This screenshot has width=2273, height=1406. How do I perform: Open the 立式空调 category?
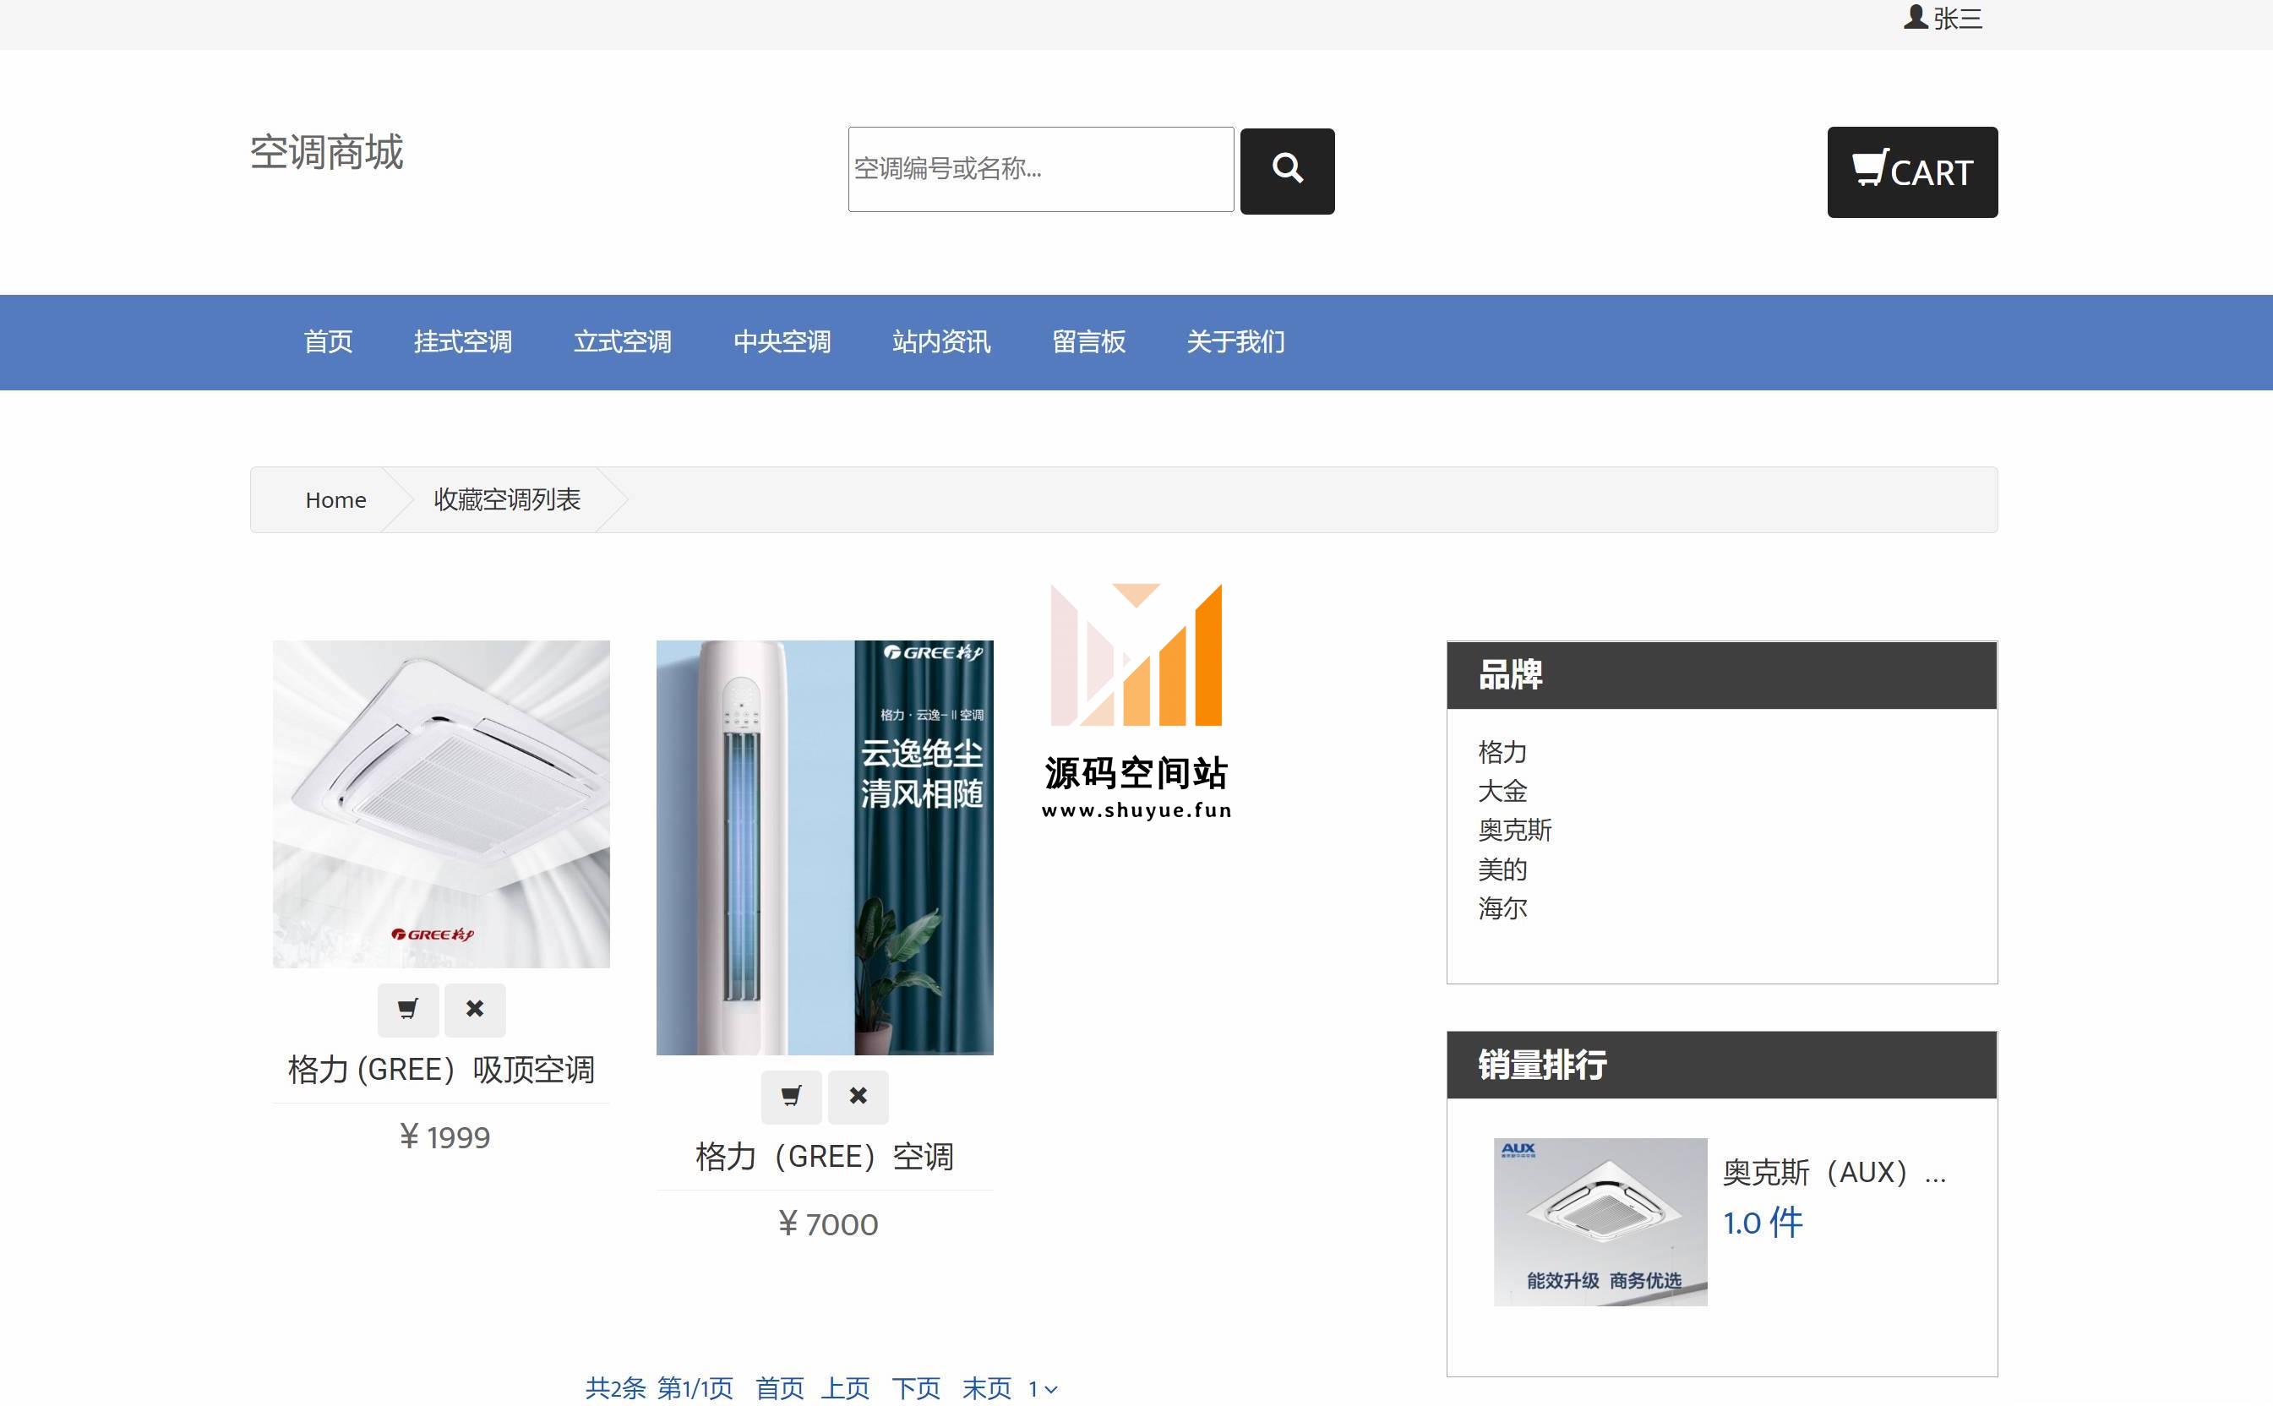coord(623,342)
